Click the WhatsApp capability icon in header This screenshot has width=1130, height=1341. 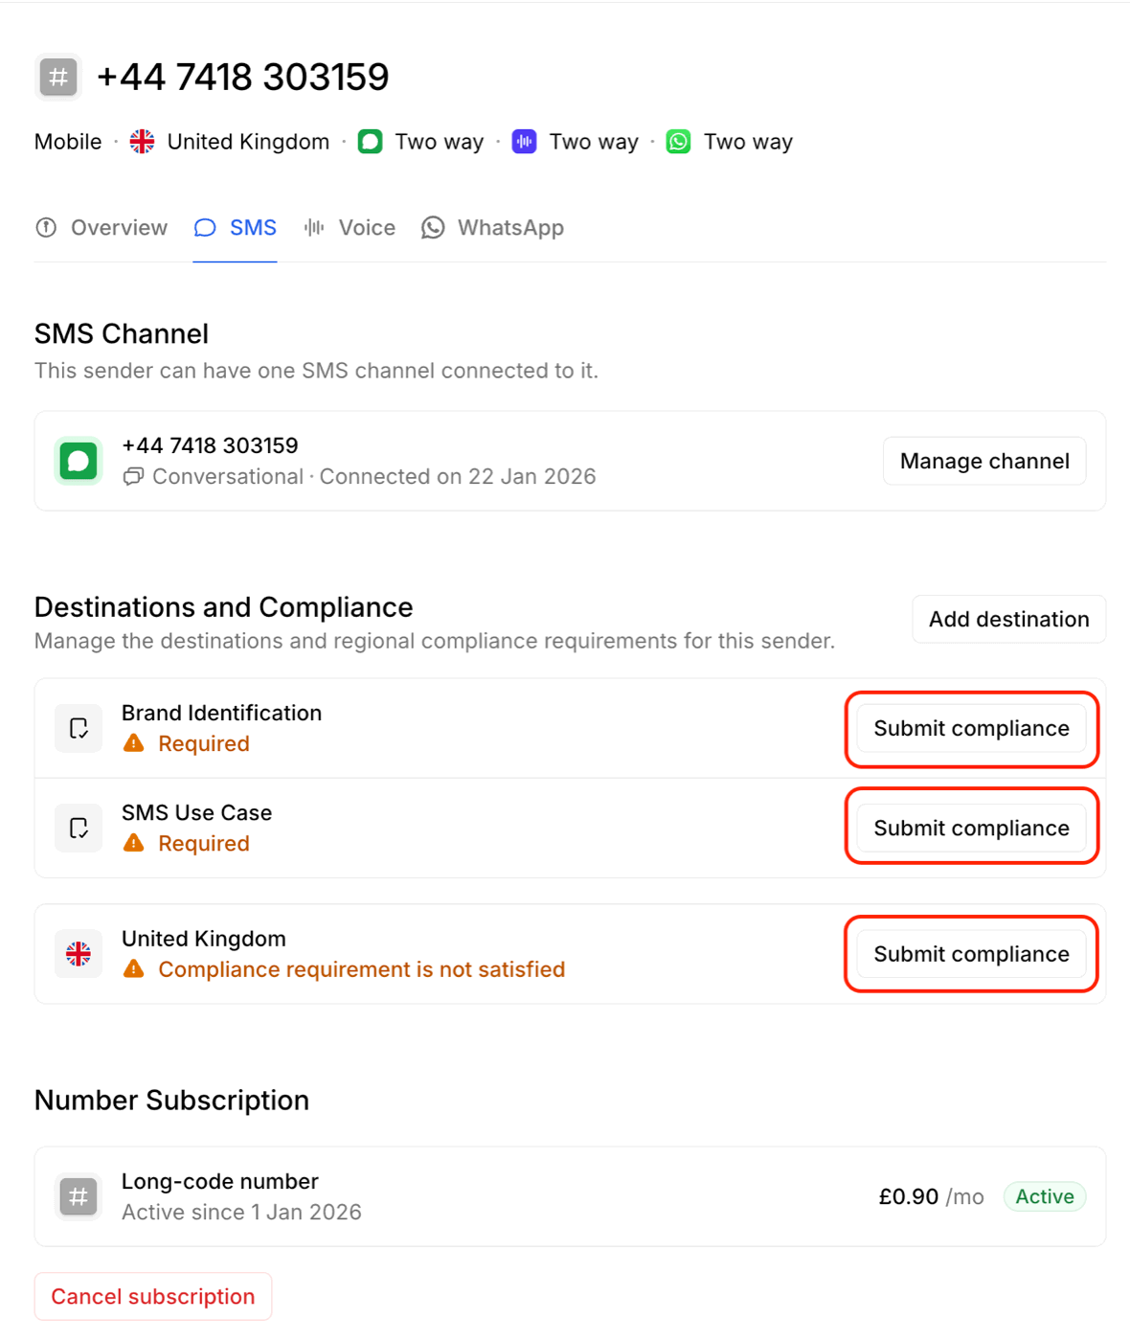(x=678, y=142)
